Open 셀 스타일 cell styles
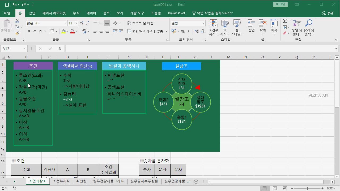 point(237,28)
